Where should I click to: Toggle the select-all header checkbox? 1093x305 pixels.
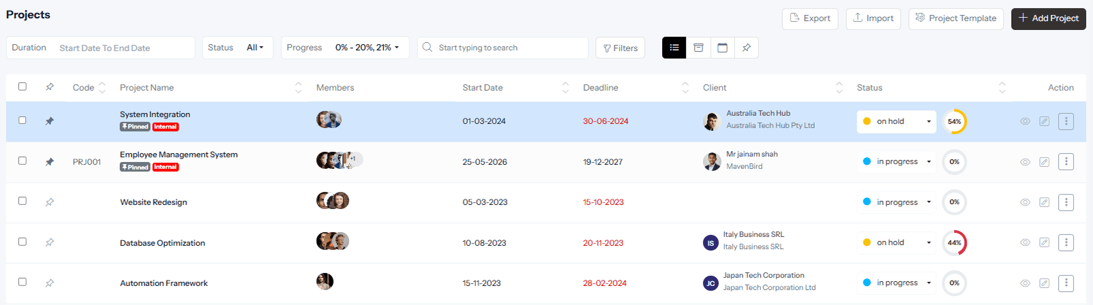pos(23,86)
